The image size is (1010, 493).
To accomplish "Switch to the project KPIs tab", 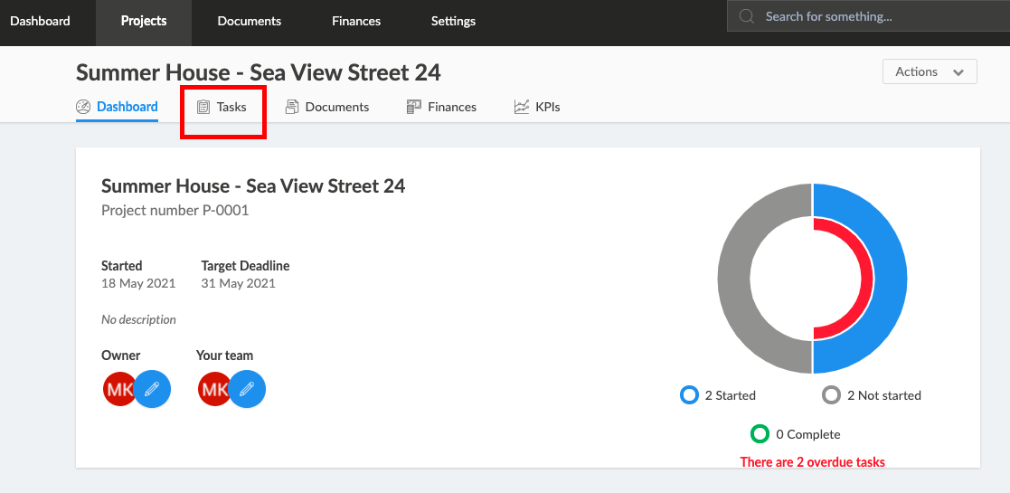I will click(537, 107).
